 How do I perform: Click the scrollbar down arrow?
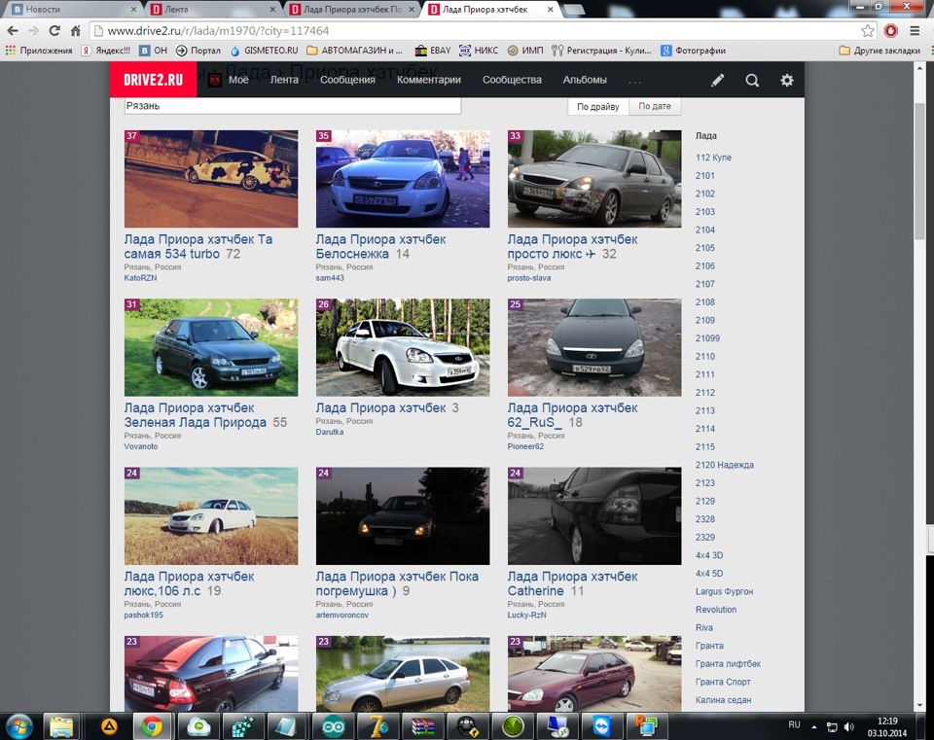[919, 705]
